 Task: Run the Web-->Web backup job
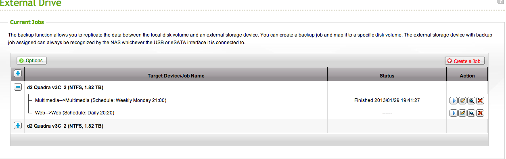click(453, 113)
